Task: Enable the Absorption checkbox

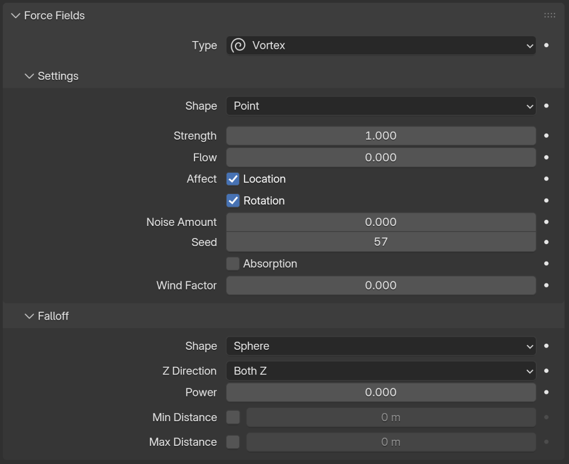Action: click(x=233, y=263)
